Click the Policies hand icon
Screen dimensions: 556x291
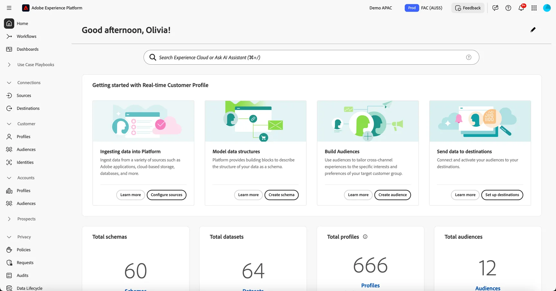[9, 250]
